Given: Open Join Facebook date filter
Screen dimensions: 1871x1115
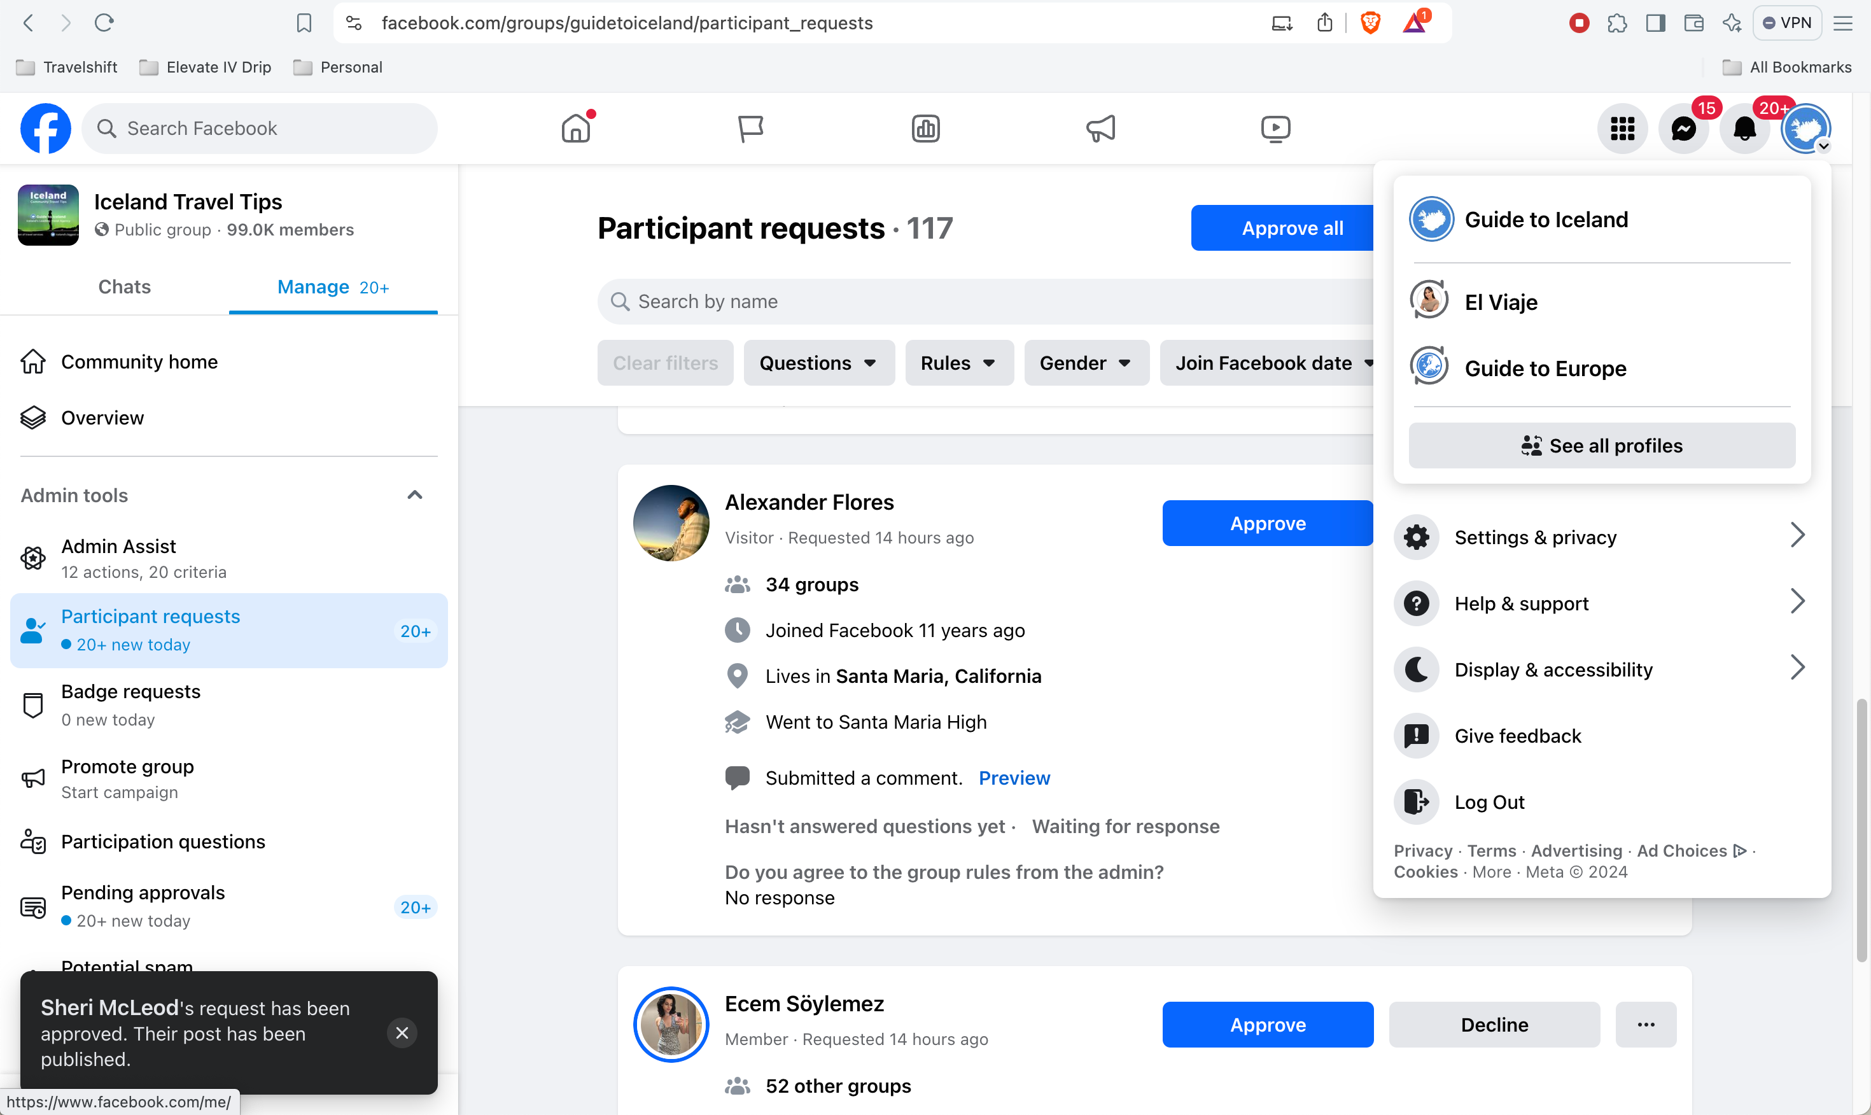Looking at the screenshot, I should [1267, 363].
